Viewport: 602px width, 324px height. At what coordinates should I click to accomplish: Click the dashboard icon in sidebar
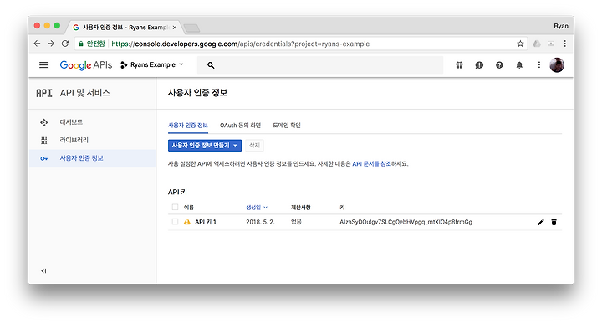point(44,122)
